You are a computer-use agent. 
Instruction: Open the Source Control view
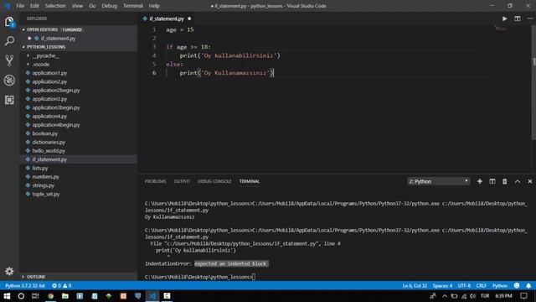point(9,60)
